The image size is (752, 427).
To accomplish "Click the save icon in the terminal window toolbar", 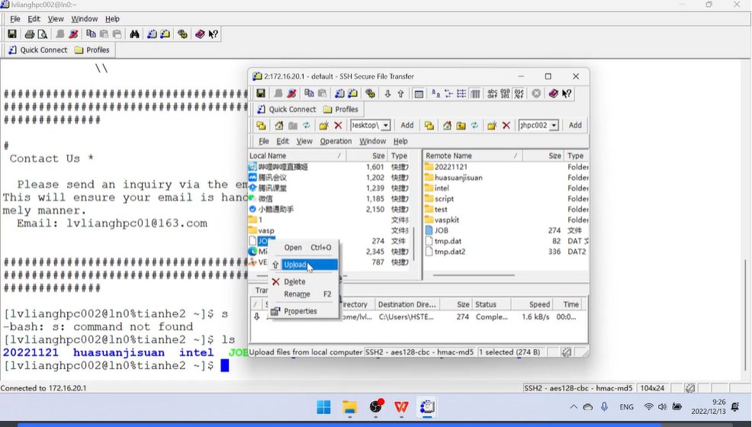I will point(12,34).
